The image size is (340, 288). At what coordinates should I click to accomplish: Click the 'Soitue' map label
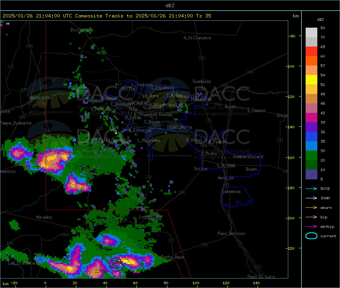[201, 169]
